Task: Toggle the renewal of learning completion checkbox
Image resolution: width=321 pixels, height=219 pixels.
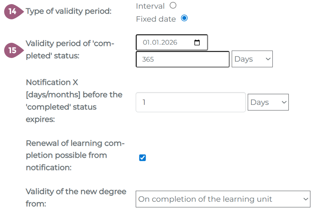Action: (x=142, y=158)
